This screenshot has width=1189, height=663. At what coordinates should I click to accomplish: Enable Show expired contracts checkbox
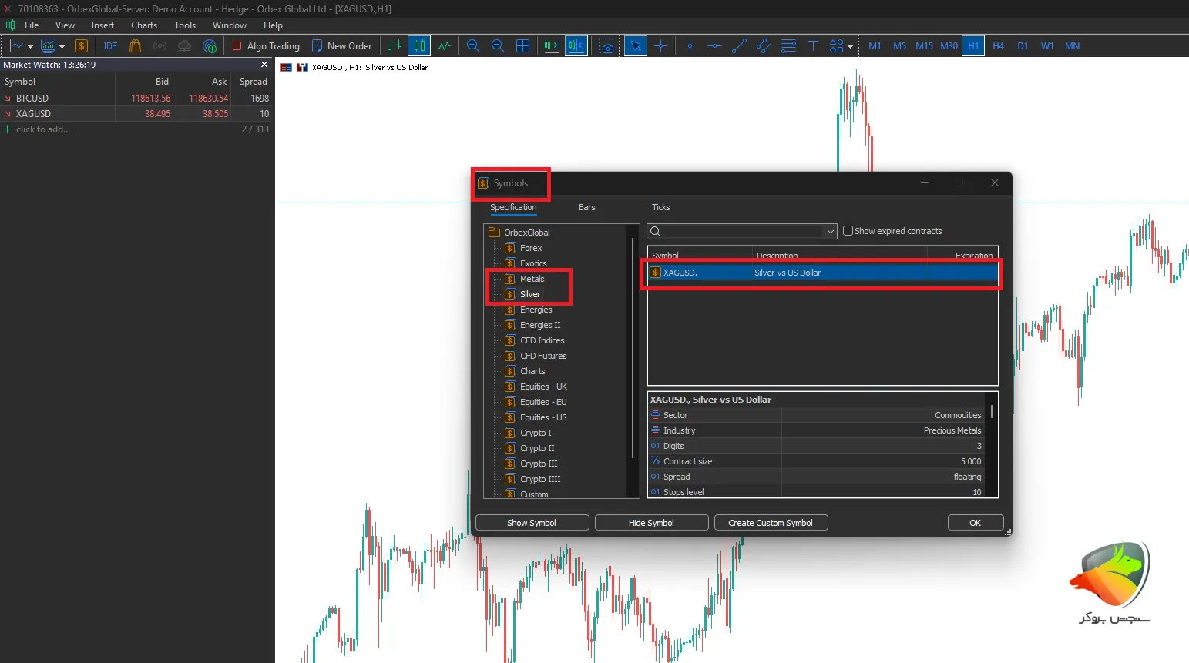point(848,231)
